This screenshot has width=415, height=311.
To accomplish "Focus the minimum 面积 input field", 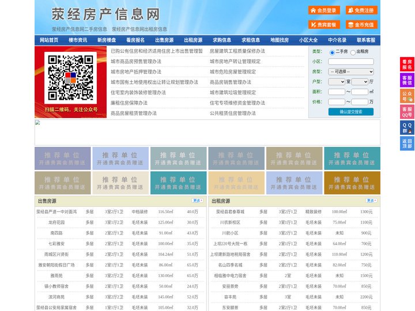I will pos(337,92).
